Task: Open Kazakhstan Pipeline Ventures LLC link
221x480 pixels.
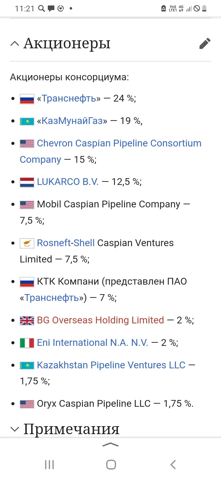Action: click(111, 365)
